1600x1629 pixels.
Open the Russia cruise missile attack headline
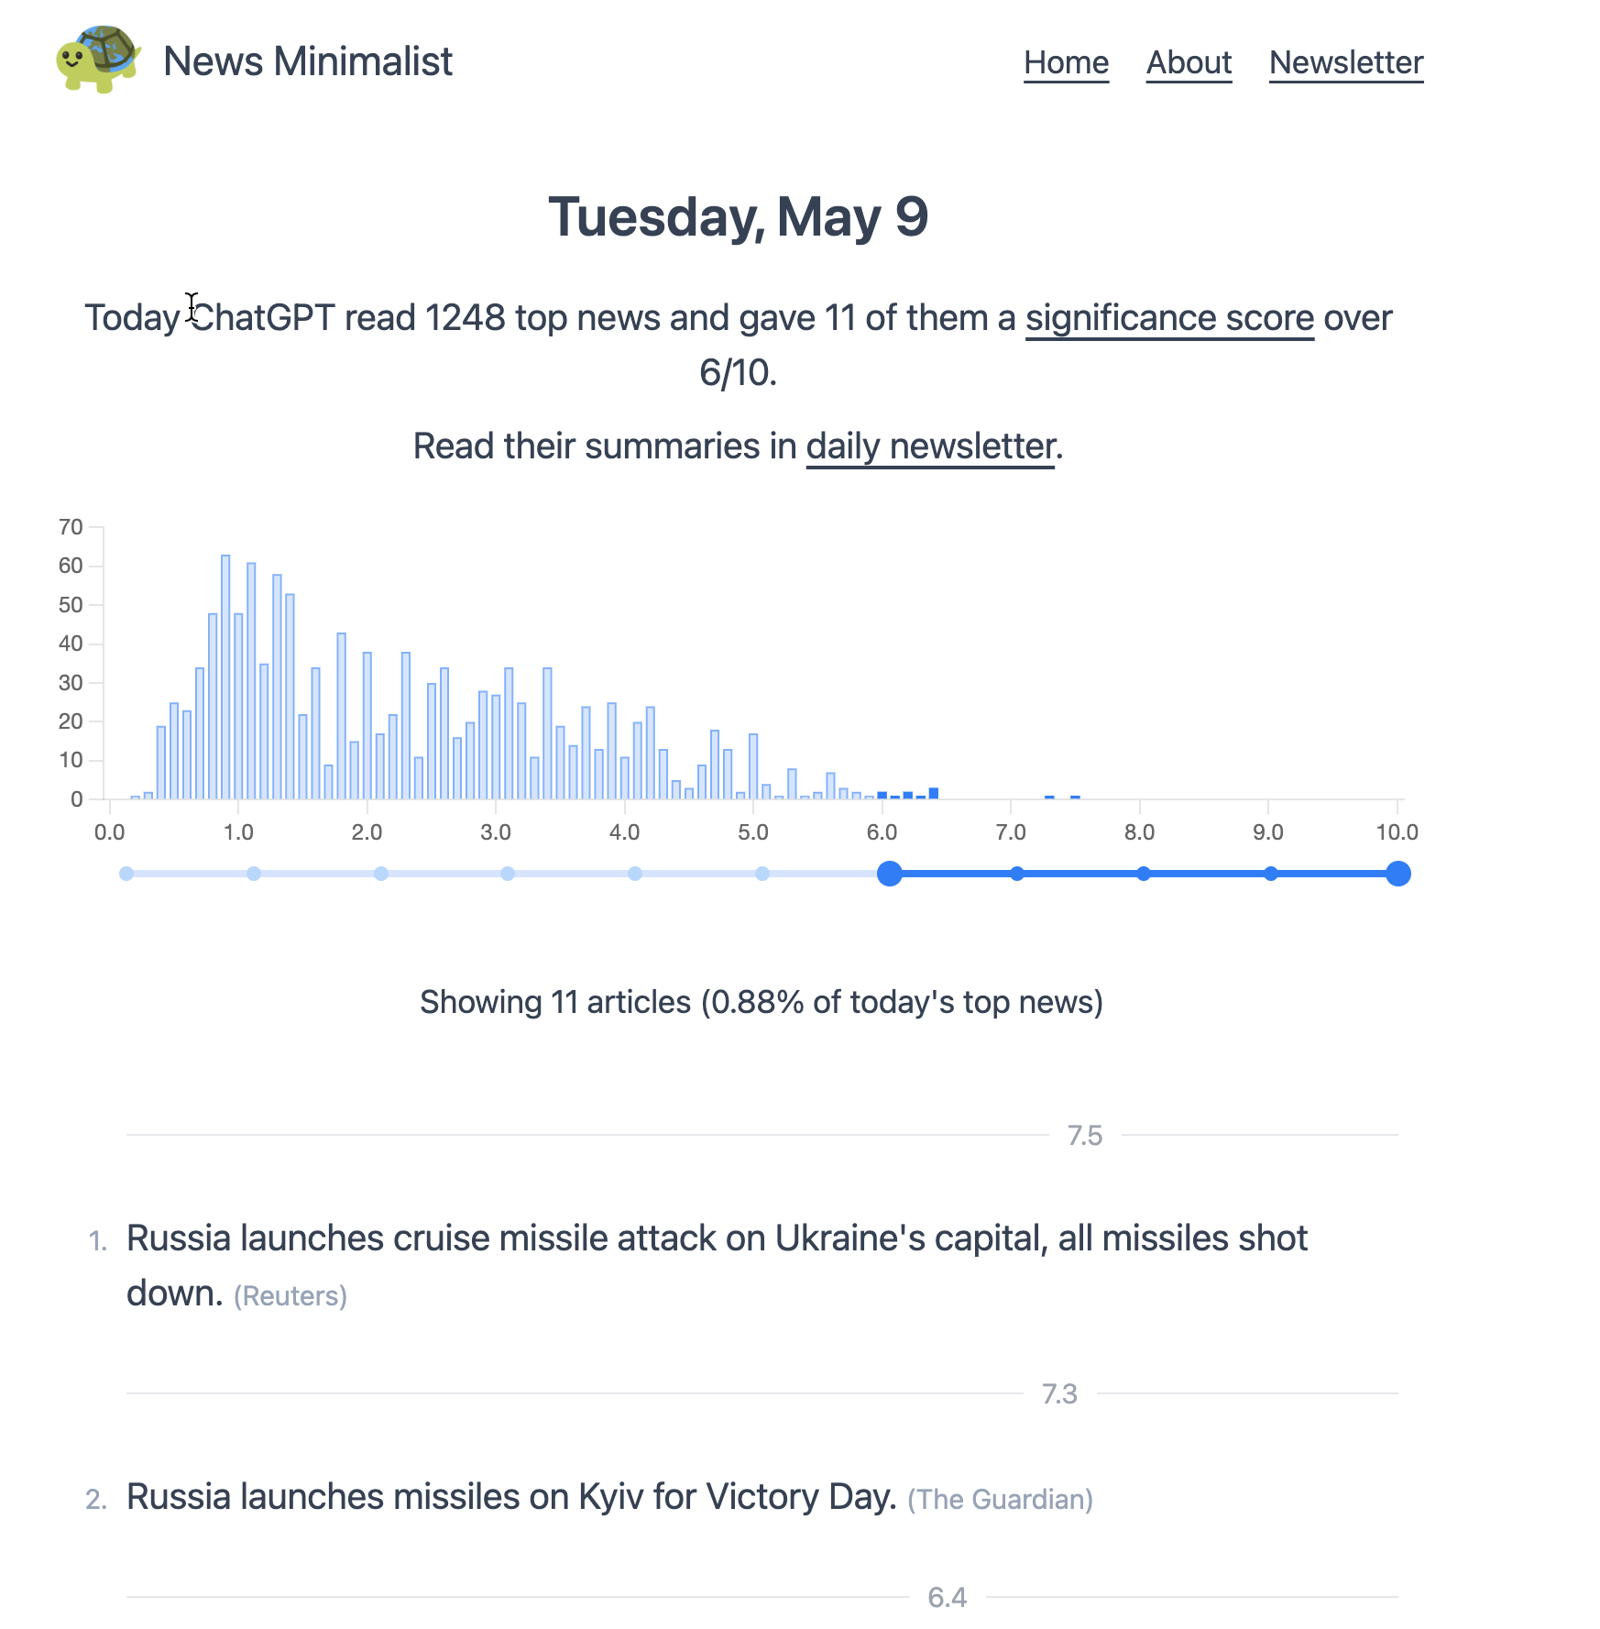(716, 1238)
